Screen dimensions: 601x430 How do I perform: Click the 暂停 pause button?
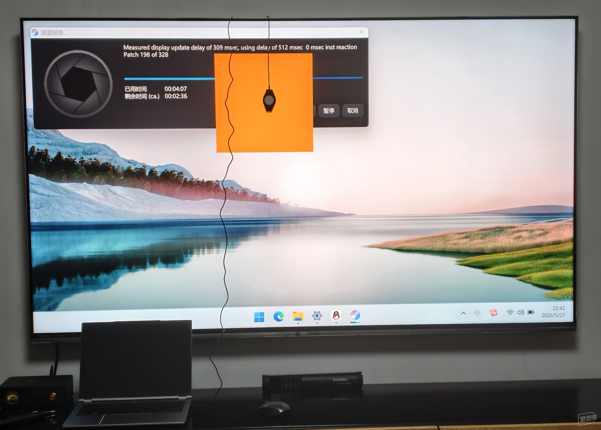[x=329, y=111]
